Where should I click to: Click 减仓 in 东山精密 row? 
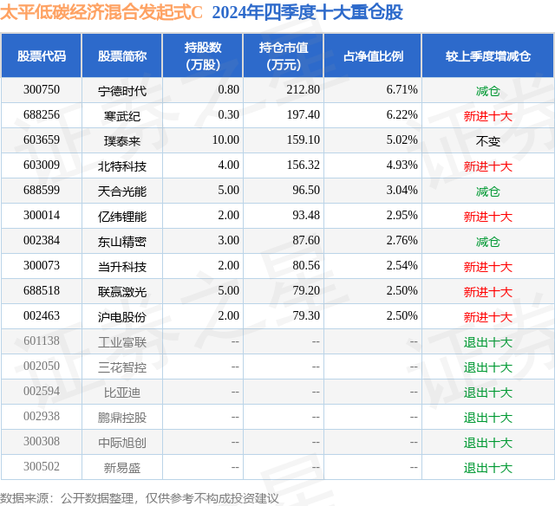click(488, 242)
